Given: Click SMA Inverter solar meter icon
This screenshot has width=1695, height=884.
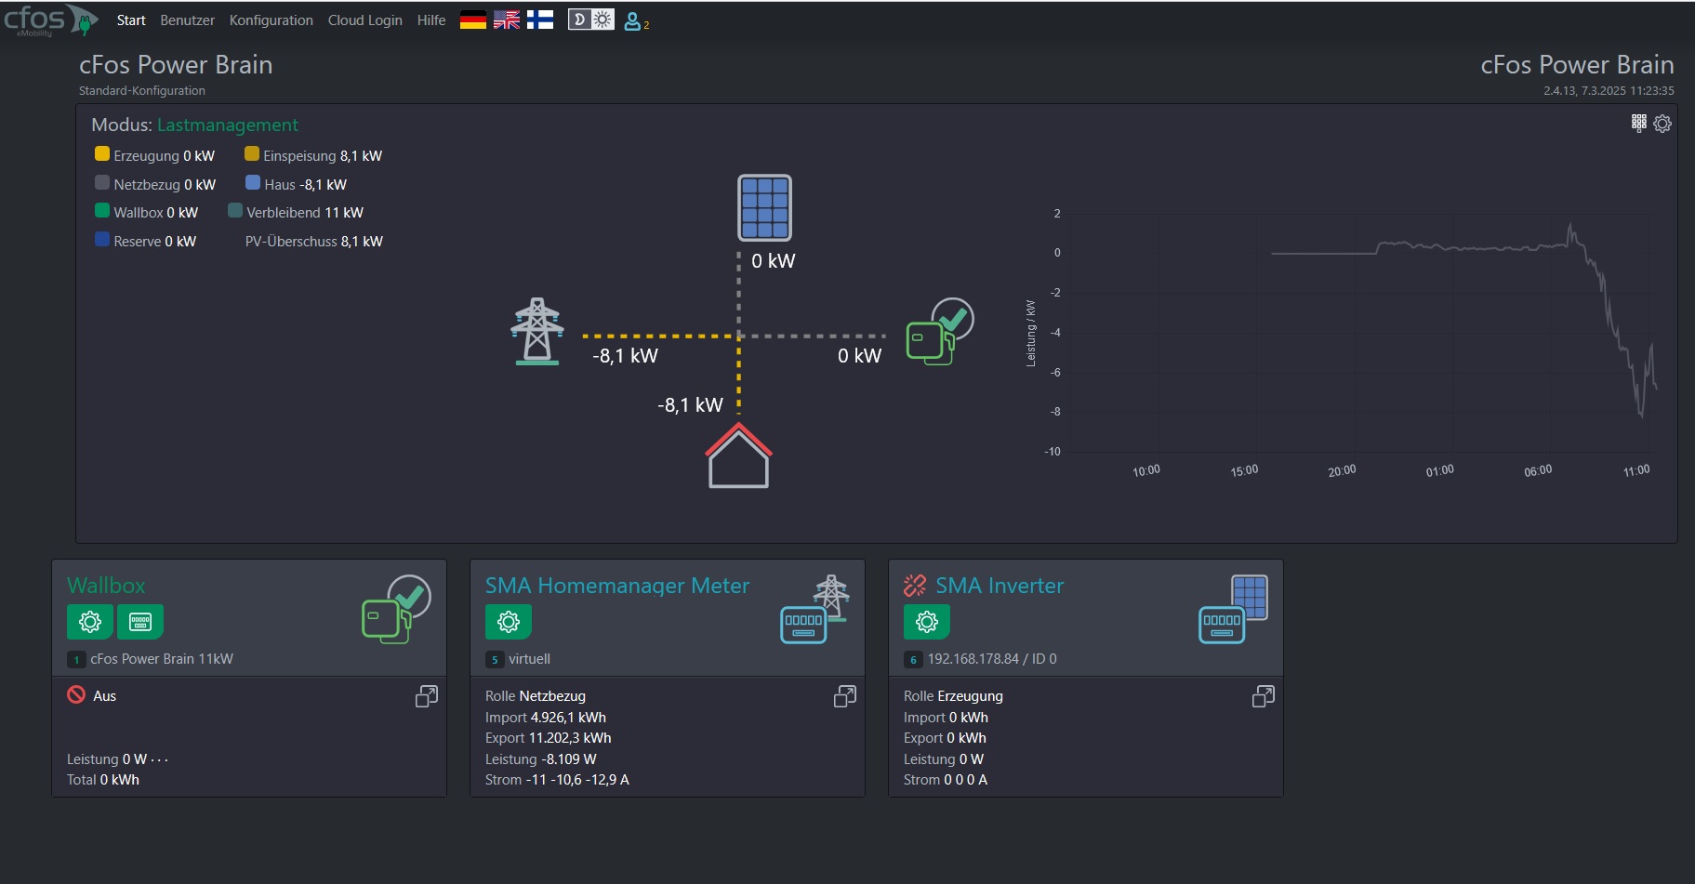Looking at the screenshot, I should [x=1233, y=609].
